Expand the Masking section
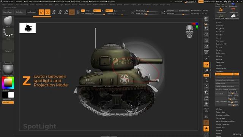Screen dimensions: 243x137 point(219,56)
